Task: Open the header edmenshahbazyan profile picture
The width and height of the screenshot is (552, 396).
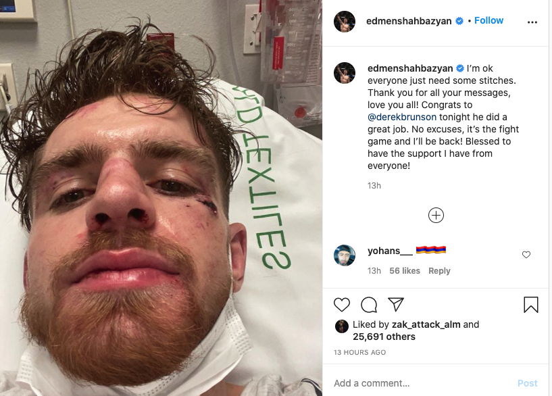Action: tap(345, 22)
